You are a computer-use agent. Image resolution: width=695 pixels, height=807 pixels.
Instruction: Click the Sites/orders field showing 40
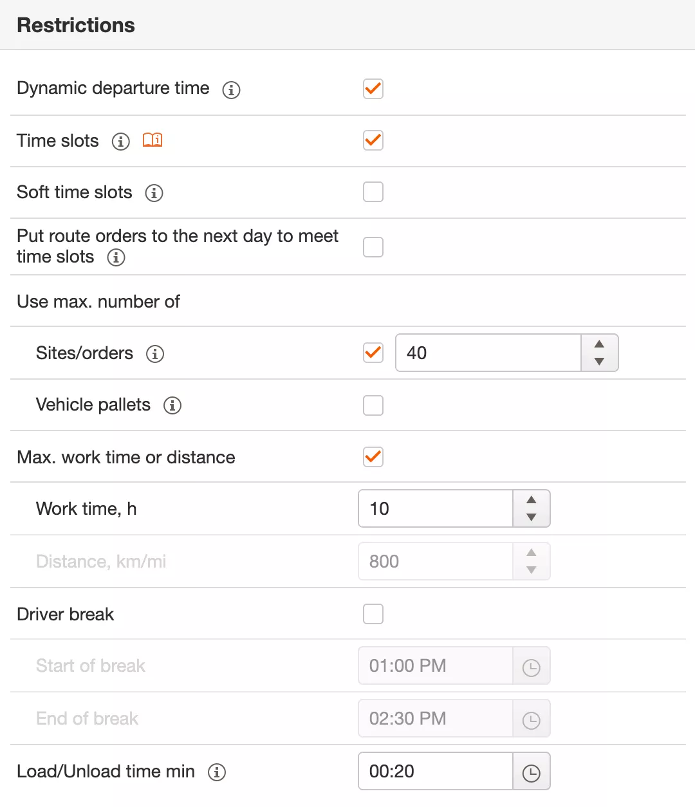tap(488, 353)
